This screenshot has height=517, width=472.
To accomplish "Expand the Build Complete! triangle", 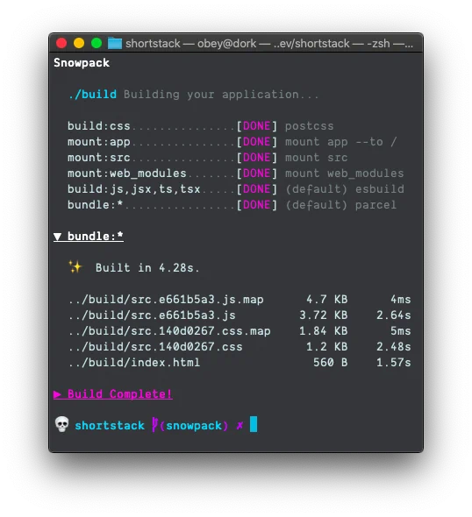I will click(x=57, y=394).
